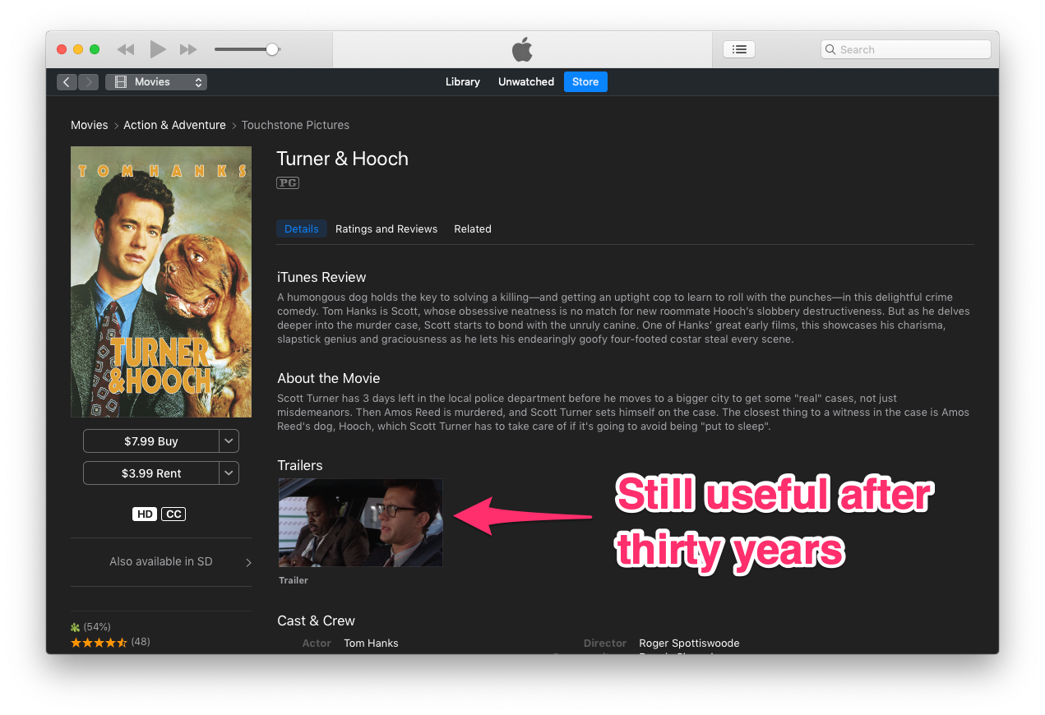Viewport: 1045px width, 715px height.
Task: Click the fast forward next button
Action: [x=188, y=49]
